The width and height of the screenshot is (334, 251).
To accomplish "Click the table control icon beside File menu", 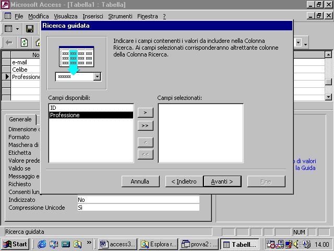I will click(x=8, y=16).
